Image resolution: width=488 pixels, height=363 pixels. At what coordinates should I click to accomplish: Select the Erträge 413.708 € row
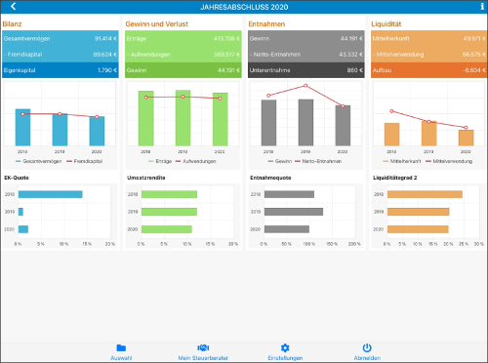point(183,39)
